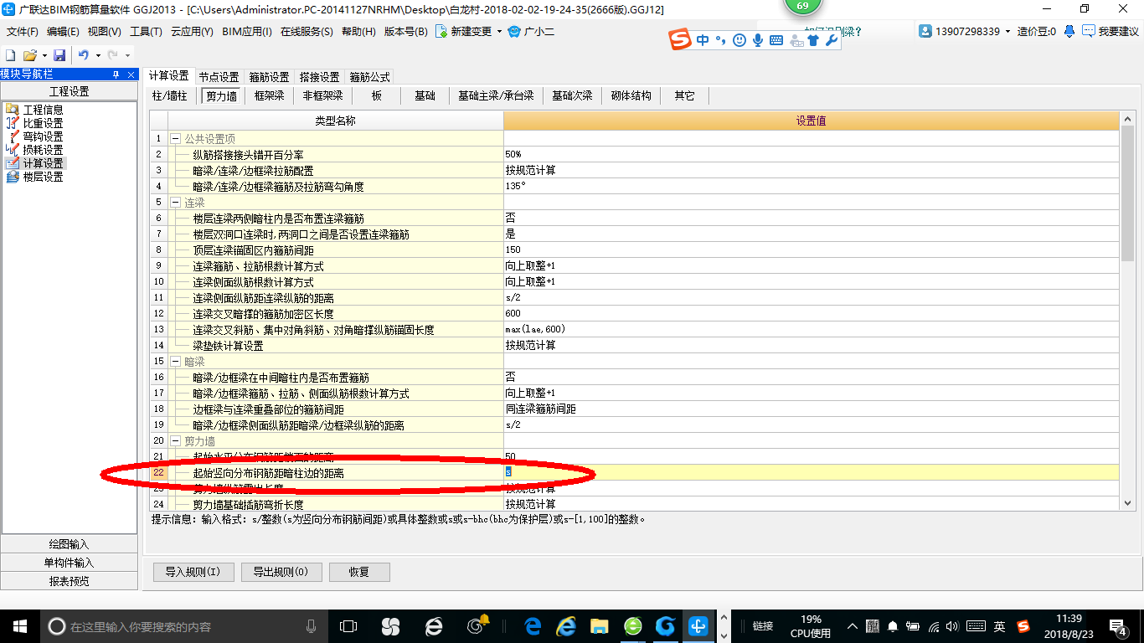Collapse the 公共设置项 group

coord(176,138)
